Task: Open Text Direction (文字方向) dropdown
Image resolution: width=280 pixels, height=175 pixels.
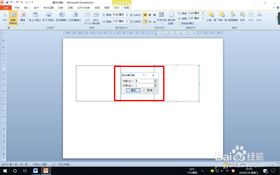Action: tap(162, 18)
